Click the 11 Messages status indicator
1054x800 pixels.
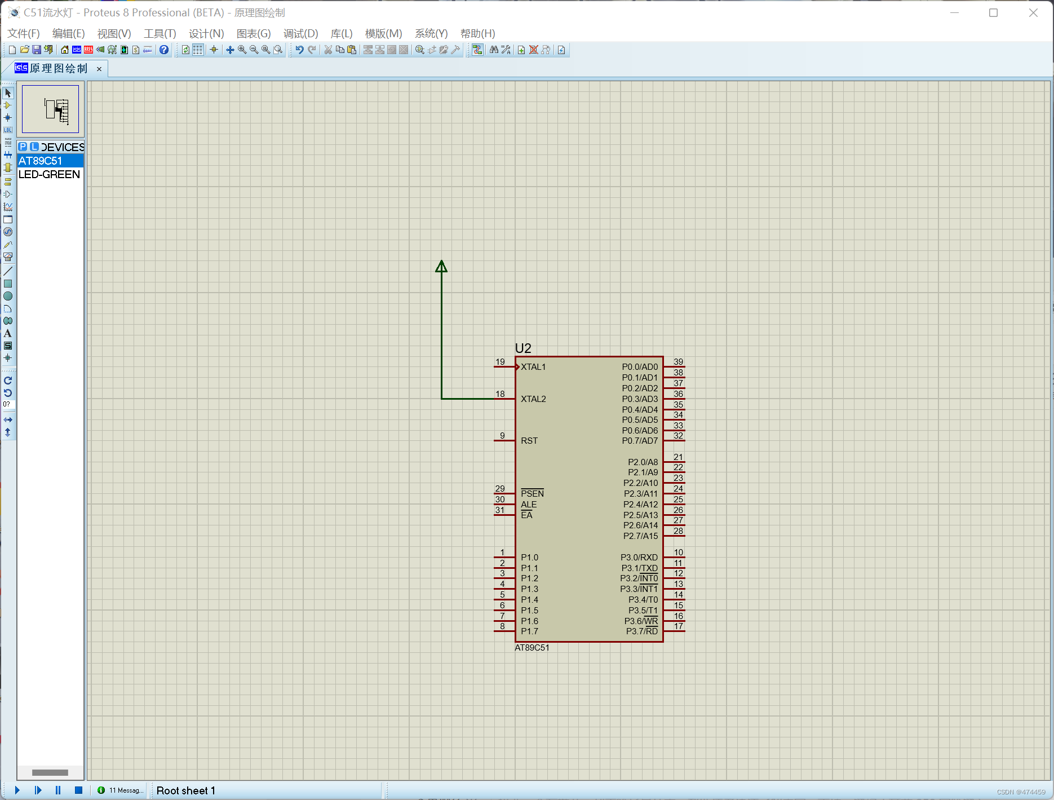pyautogui.click(x=120, y=790)
